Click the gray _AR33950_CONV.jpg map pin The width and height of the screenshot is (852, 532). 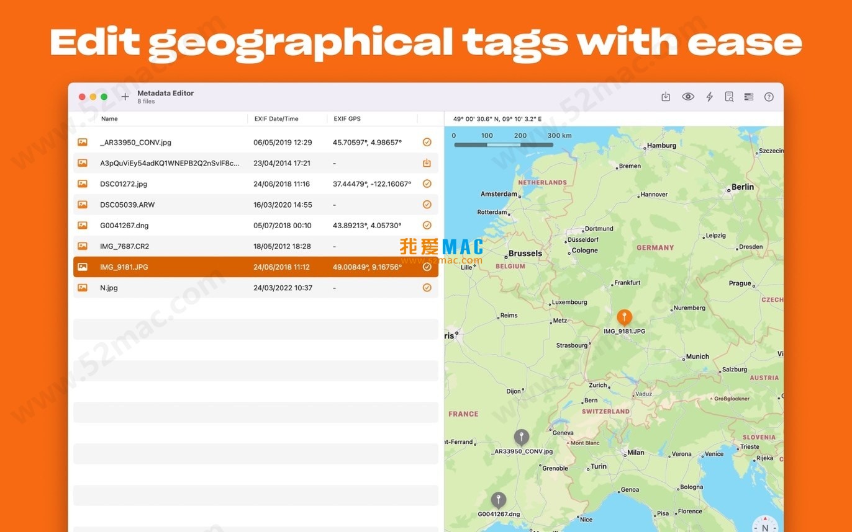[x=522, y=437]
